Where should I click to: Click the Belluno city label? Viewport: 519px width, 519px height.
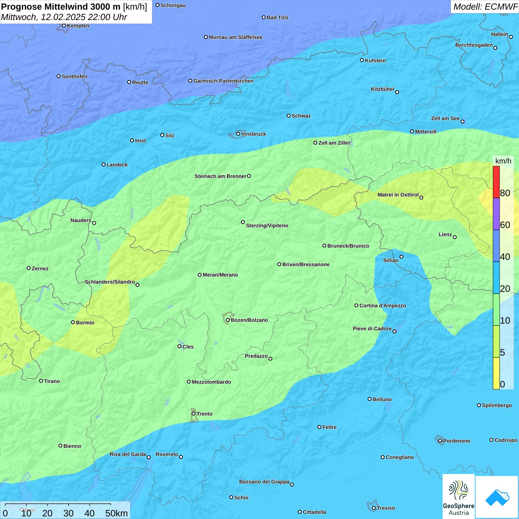pyautogui.click(x=382, y=399)
